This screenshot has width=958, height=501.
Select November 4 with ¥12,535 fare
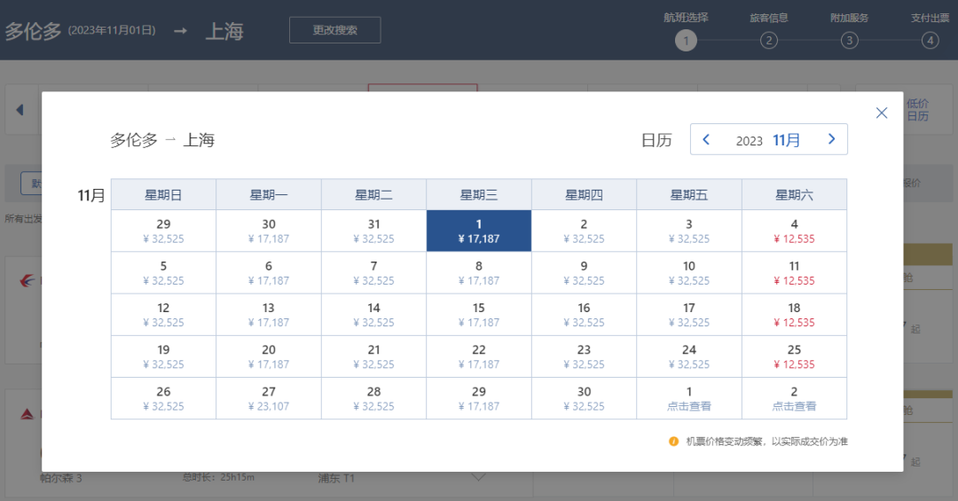click(794, 231)
